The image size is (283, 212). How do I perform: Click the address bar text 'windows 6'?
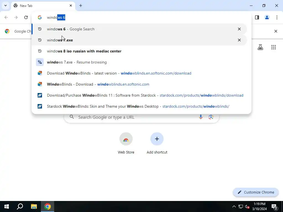pyautogui.click(x=56, y=17)
